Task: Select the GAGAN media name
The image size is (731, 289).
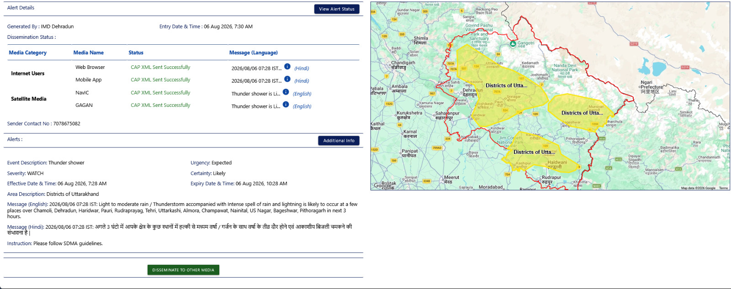Action: [84, 105]
